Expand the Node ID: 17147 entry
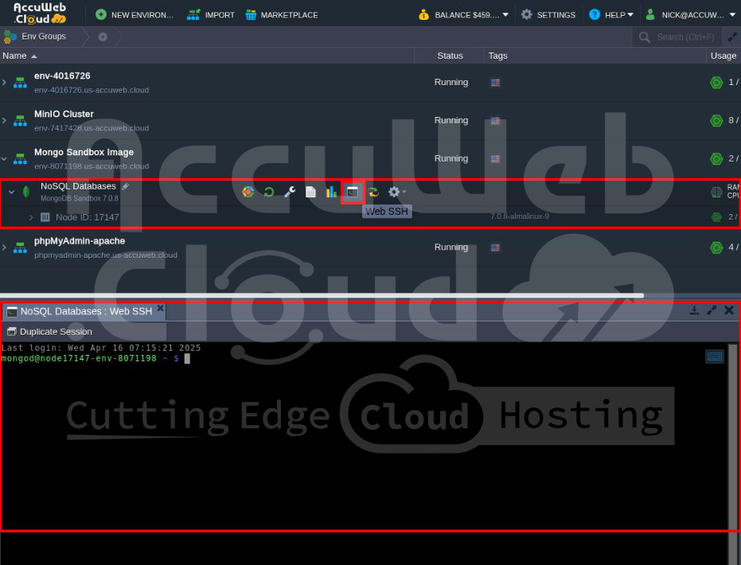The width and height of the screenshot is (741, 565). pyautogui.click(x=31, y=216)
